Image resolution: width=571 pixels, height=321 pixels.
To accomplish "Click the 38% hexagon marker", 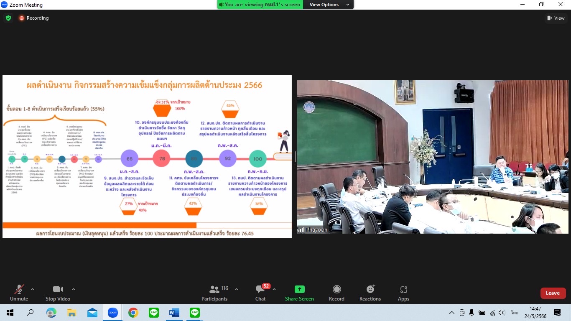I will 259,206.
